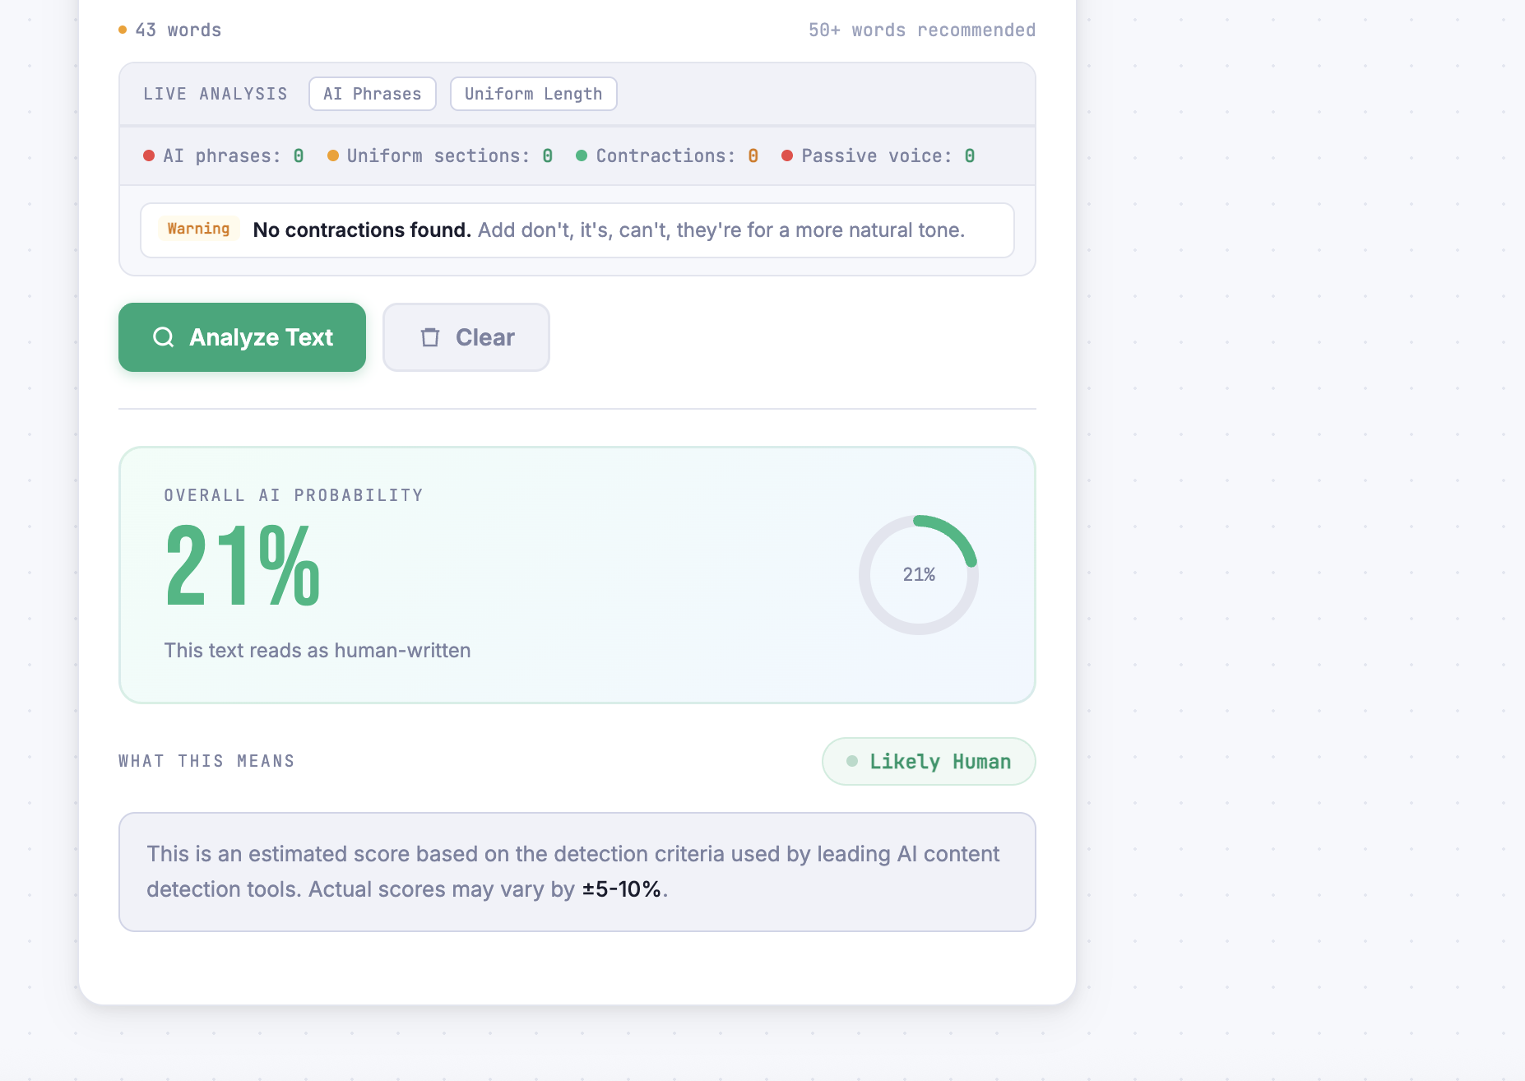Select the Uniform sections count stat
1525x1081 pixels.
[x=440, y=156]
